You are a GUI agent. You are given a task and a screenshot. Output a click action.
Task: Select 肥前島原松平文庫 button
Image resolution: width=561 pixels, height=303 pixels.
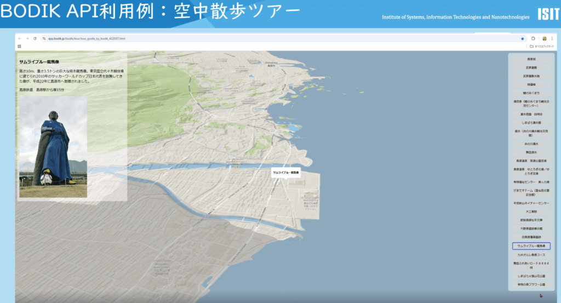[531, 220]
